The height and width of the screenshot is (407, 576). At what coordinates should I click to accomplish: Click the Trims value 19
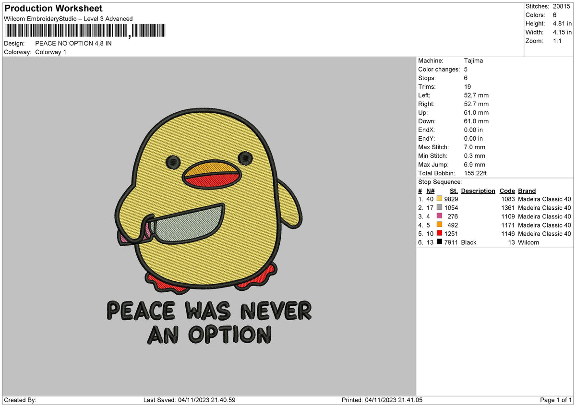(x=468, y=86)
